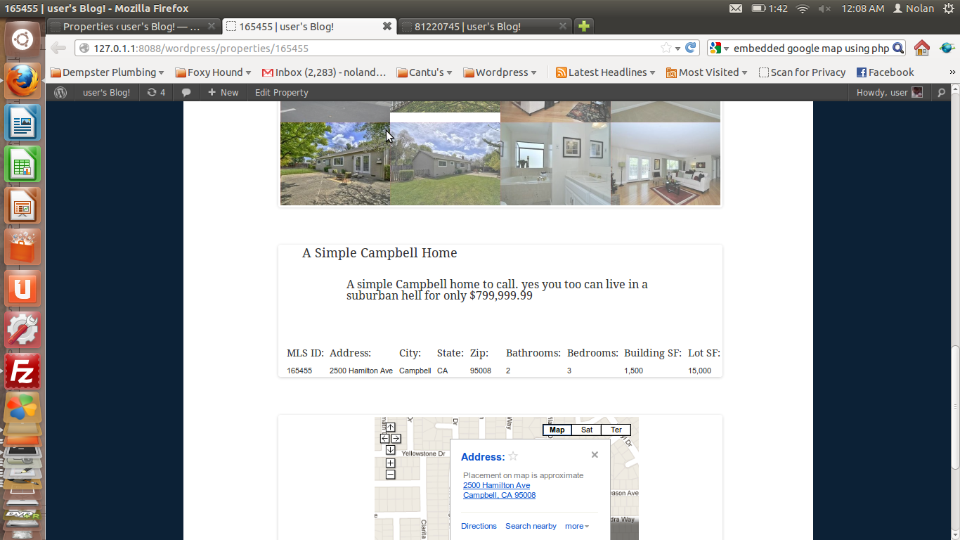This screenshot has height=540, width=960.
Task: Click the Firefox home icon
Action: tap(922, 49)
